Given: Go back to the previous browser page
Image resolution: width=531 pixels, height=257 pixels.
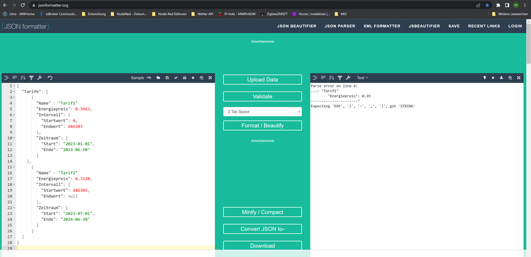Looking at the screenshot, I should pos(4,5).
